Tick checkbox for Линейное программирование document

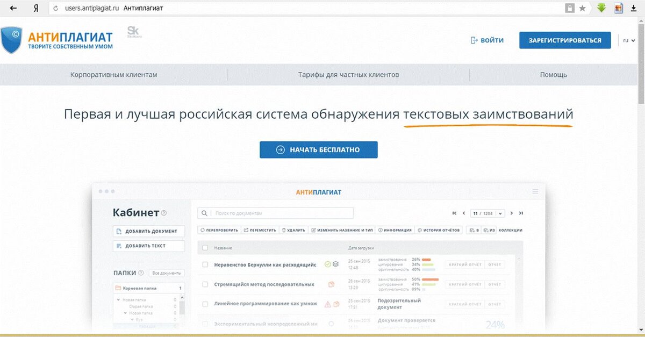tap(205, 304)
